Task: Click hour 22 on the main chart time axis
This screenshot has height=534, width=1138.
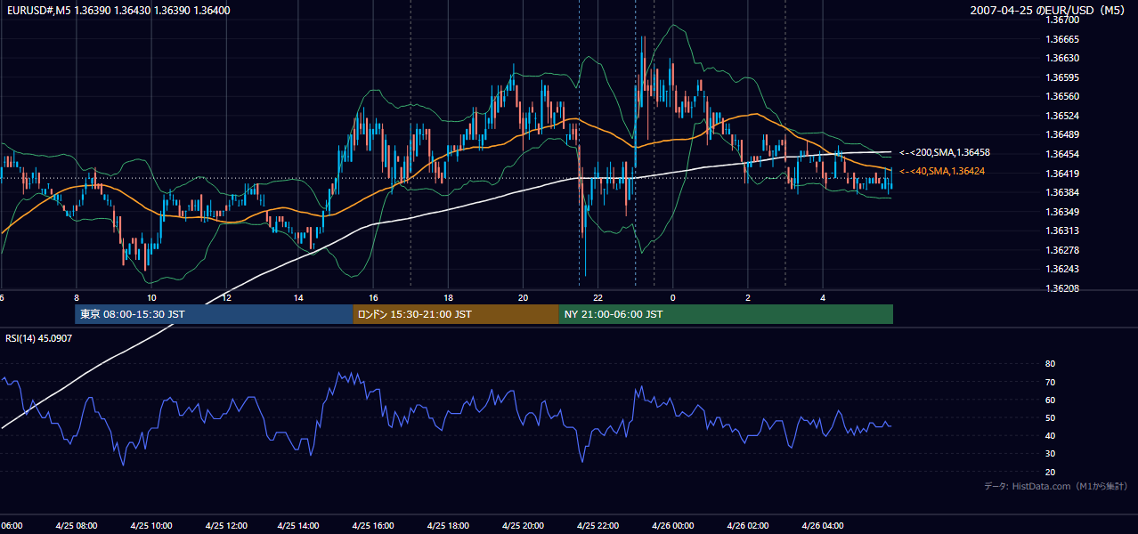Action: pos(597,297)
